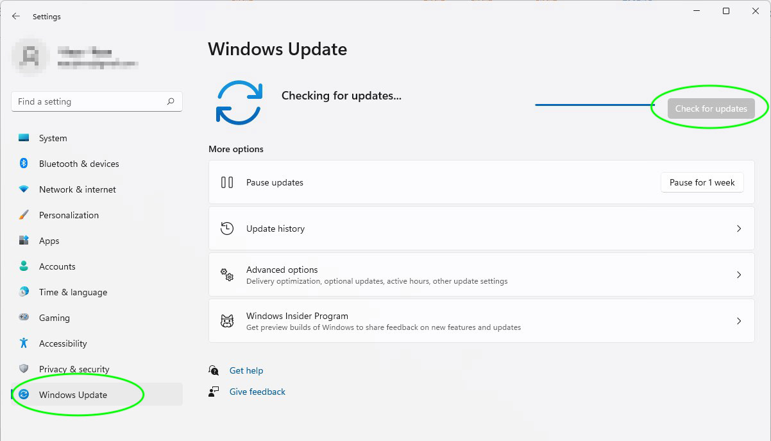
Task: Click the Update history label
Action: point(275,229)
